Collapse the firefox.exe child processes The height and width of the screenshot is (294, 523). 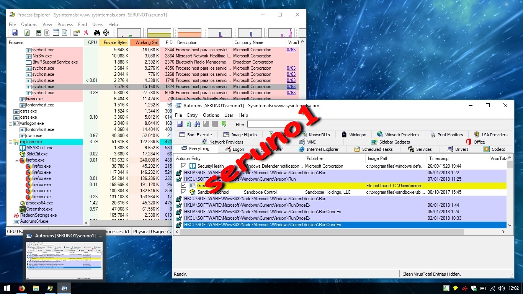(x=16, y=160)
